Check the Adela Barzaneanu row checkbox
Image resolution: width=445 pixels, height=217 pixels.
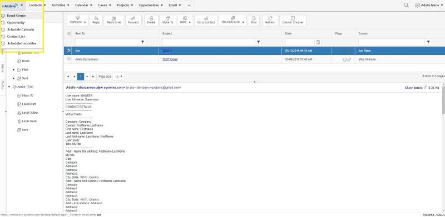click(x=69, y=59)
